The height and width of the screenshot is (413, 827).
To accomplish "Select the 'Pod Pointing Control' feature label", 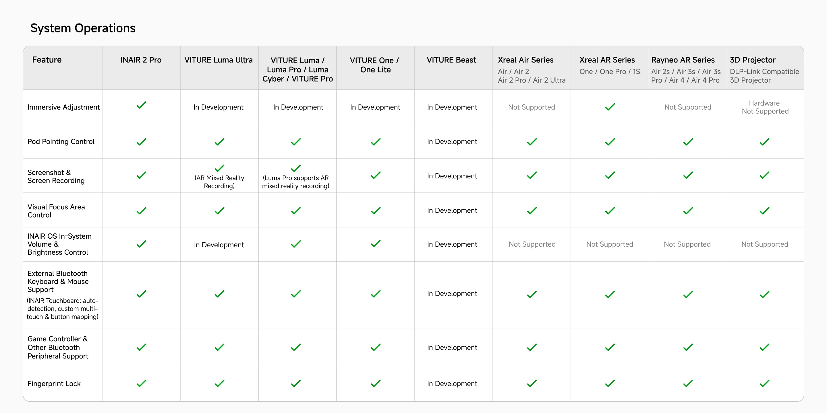I will 61,142.
